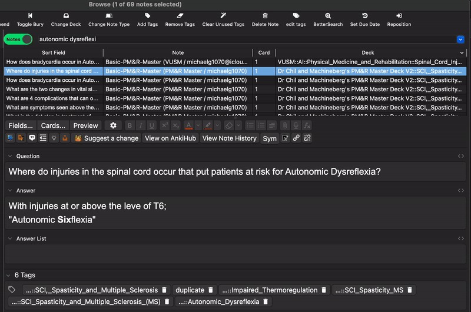Open the search history dropdown arrow
471x312 pixels.
click(460, 39)
